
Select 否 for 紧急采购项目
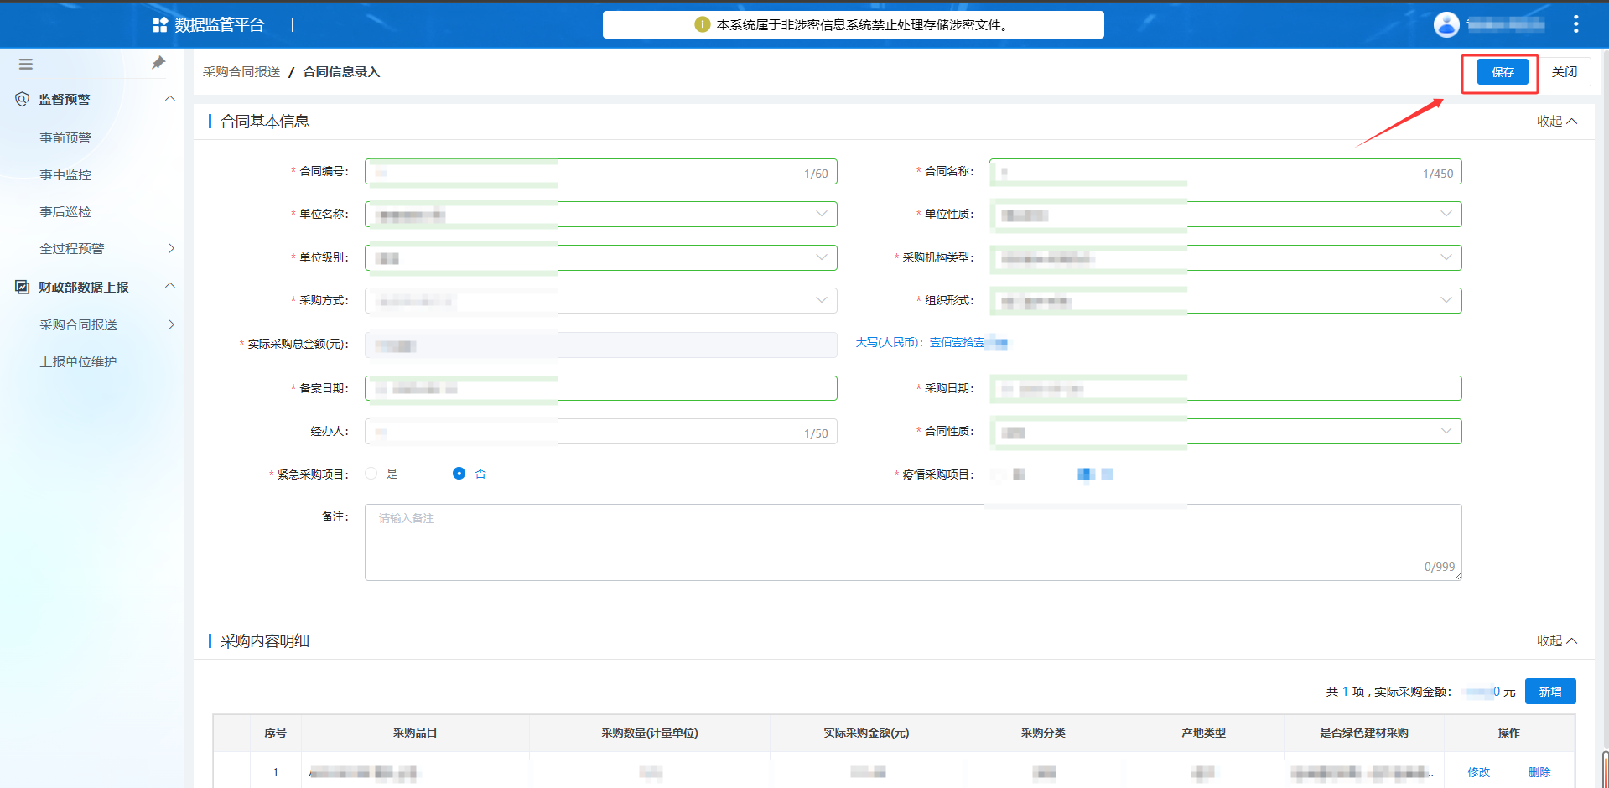pyautogui.click(x=459, y=474)
